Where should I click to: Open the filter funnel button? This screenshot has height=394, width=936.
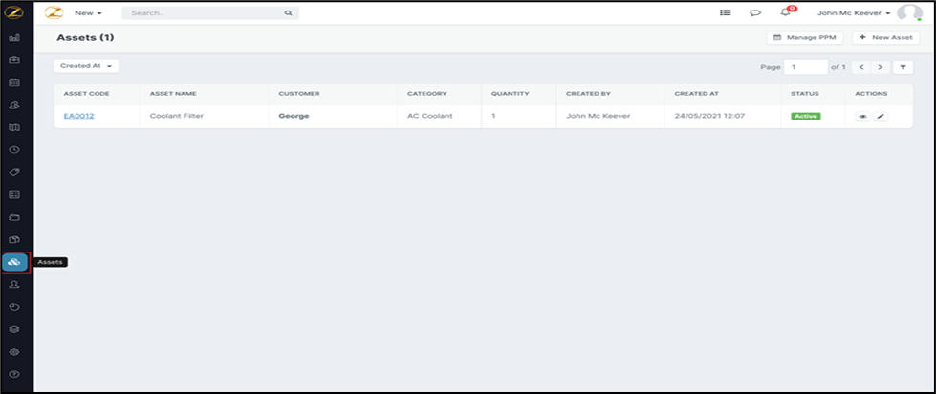pyautogui.click(x=903, y=68)
